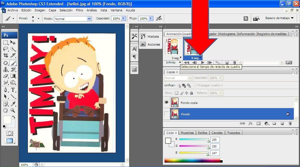Open frame 2 delay time dropdown
Image resolution: width=300 pixels, height=167 pixels.
200,58
